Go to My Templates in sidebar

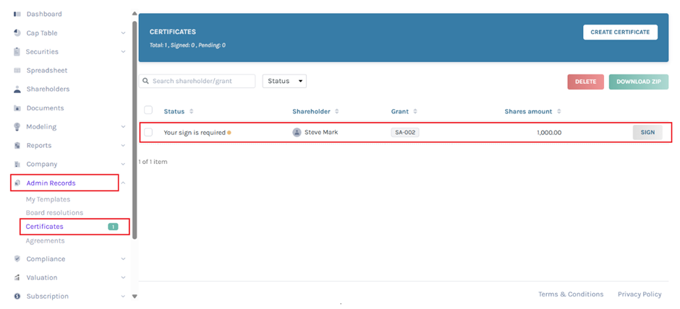coord(48,199)
